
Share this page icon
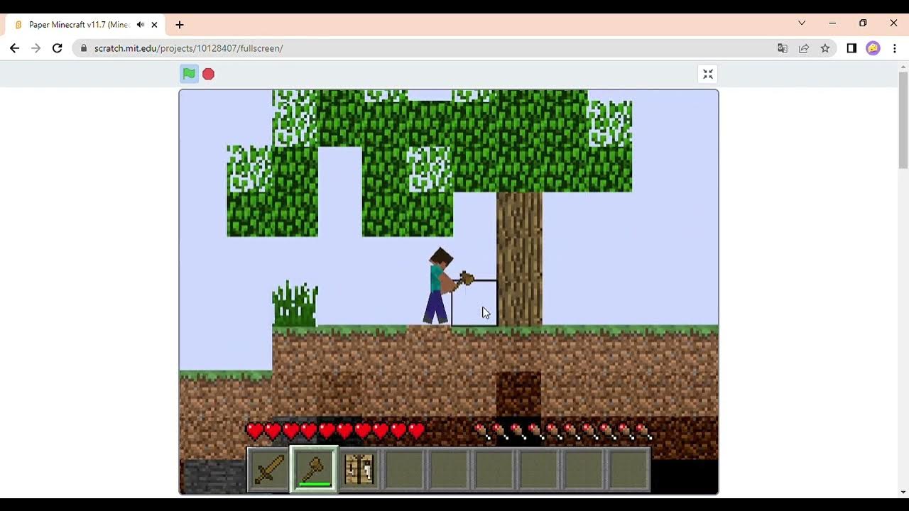tap(803, 48)
